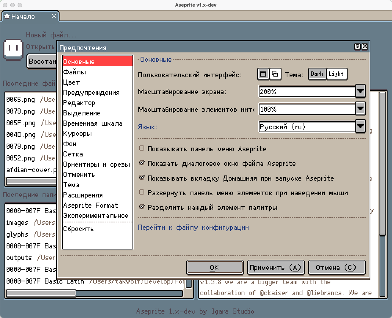
Task: Open Ориентиры и срезы preferences section
Action: coord(98,164)
